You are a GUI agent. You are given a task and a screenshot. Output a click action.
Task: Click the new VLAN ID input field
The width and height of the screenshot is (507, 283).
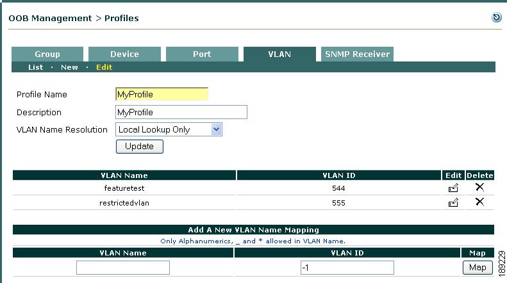[347, 268]
